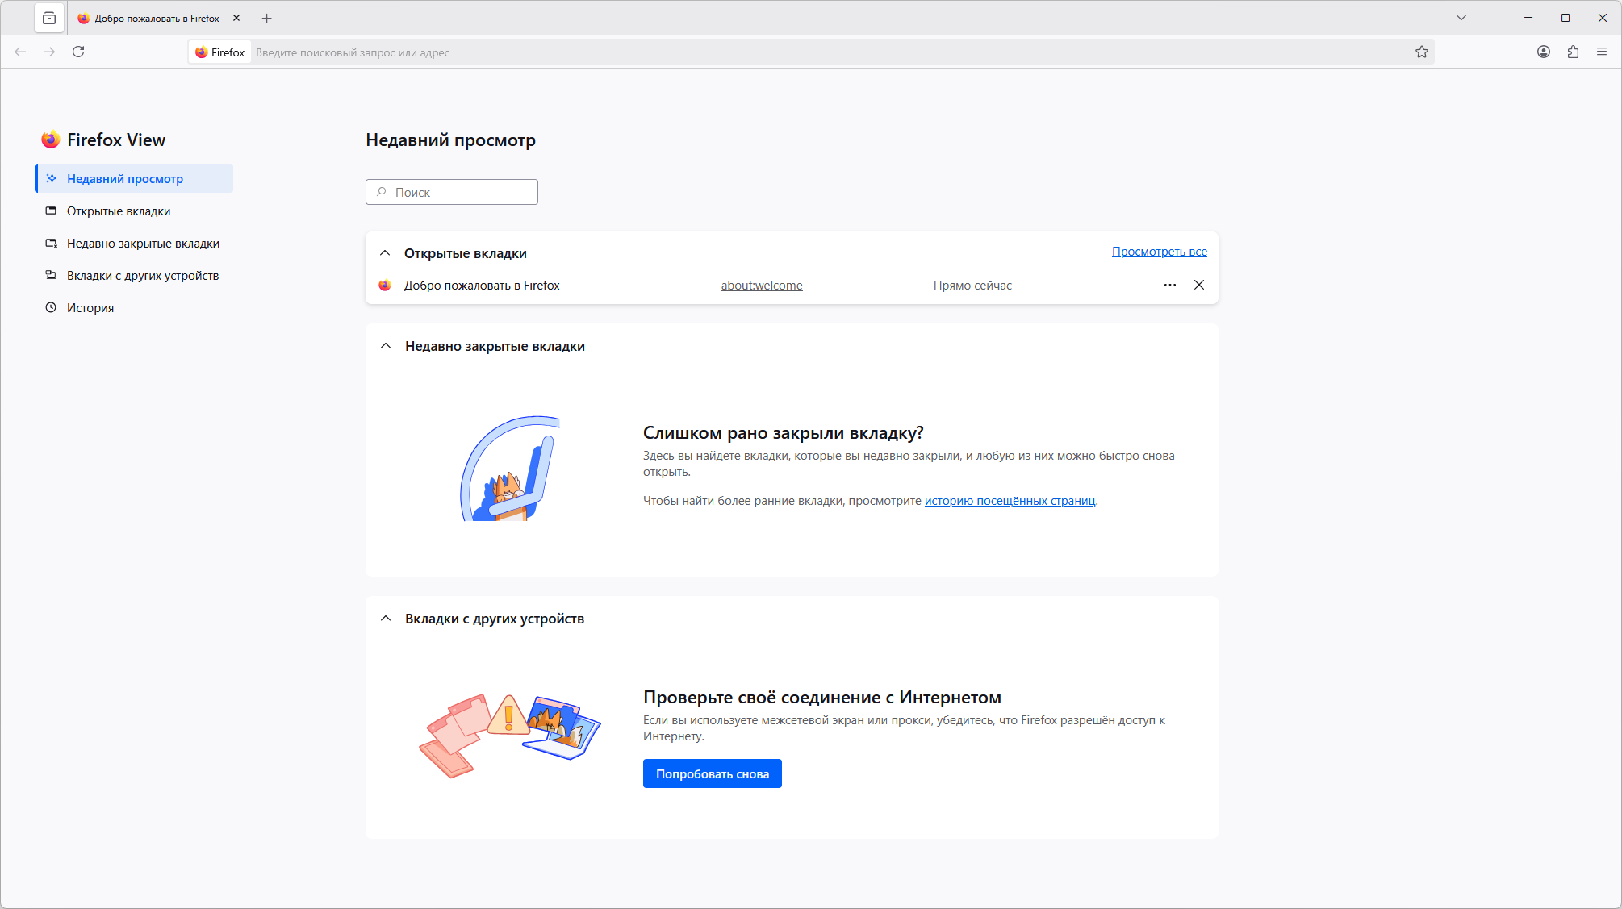Close the 'Добро пожаловать в Firefox' browser tab
Screen dimensions: 1622x909
(x=236, y=18)
